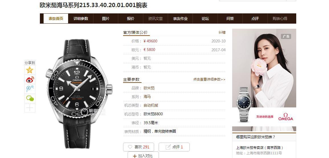
Task: Select the 表款首页 tab
Action: (56, 19)
